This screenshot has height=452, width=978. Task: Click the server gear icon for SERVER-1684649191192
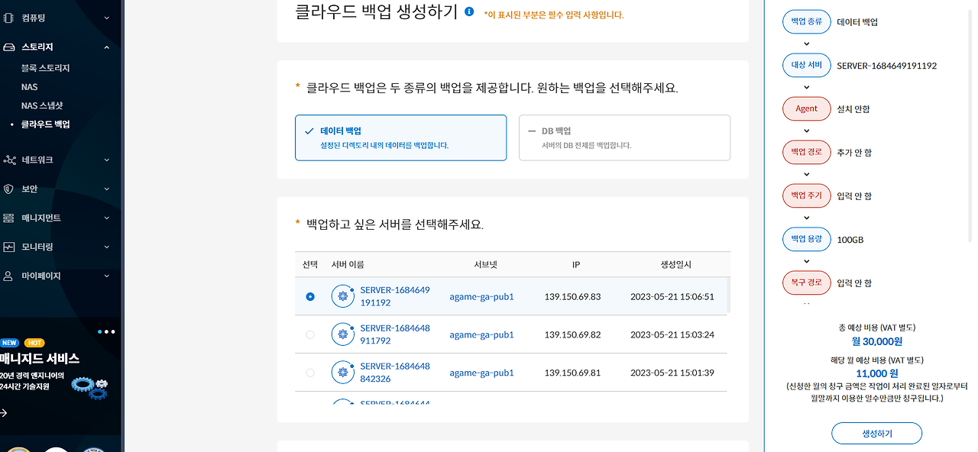coord(342,296)
